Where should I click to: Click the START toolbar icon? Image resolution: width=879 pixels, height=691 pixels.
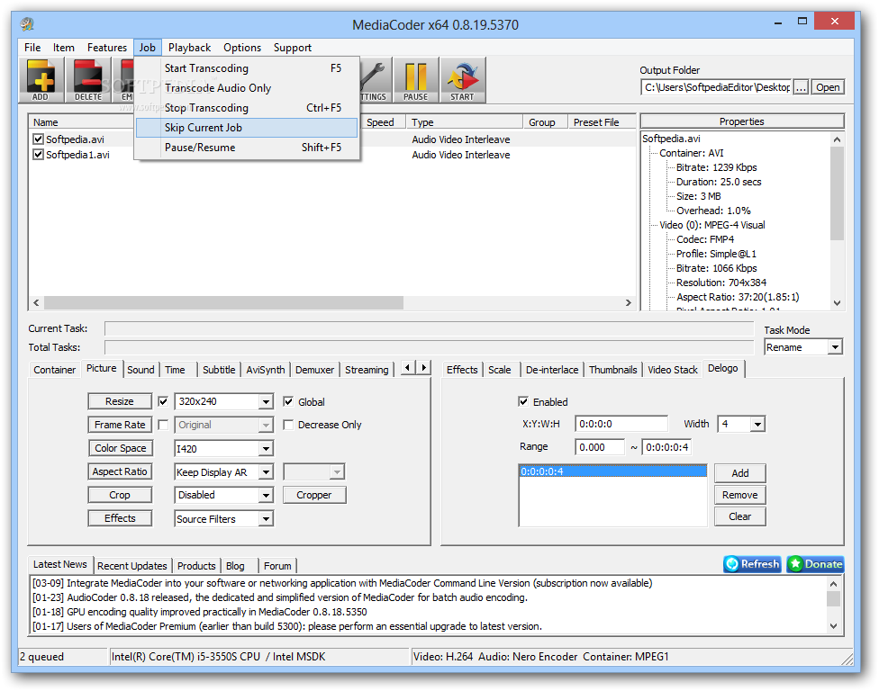(463, 80)
